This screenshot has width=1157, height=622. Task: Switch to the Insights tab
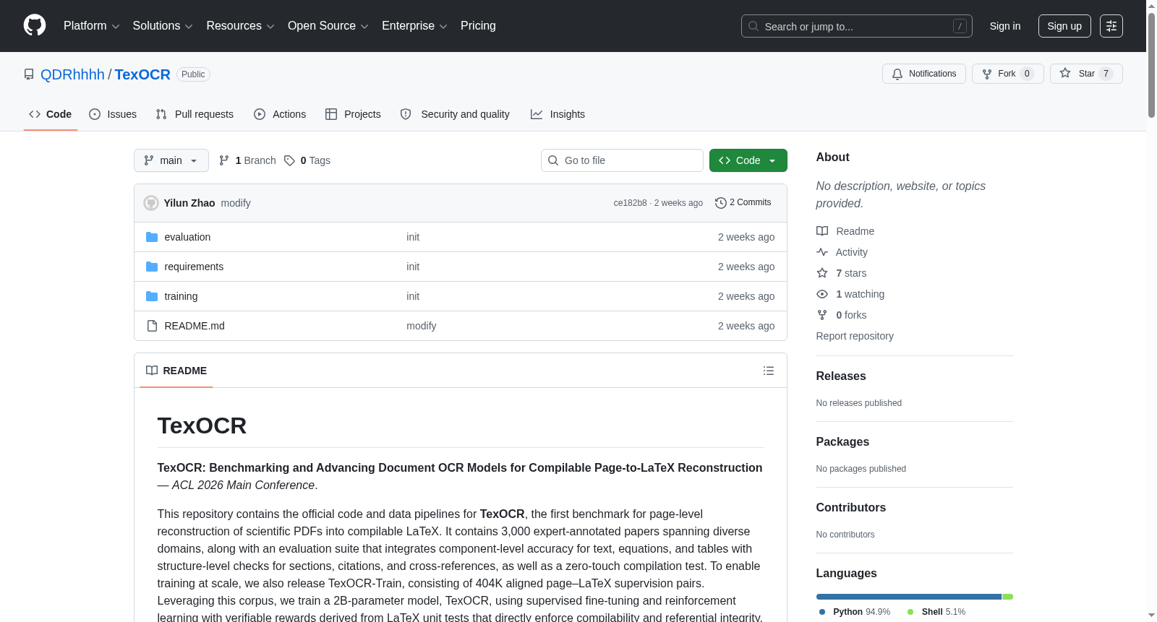pyautogui.click(x=558, y=114)
